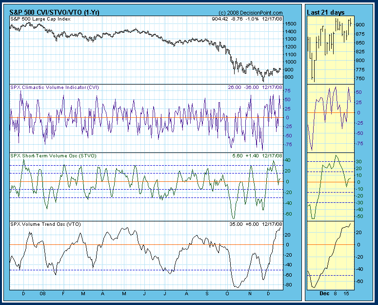Screen dimensions: 378x305
Task: Click the '08' year marker on time axis
Action: (x=42, y=294)
